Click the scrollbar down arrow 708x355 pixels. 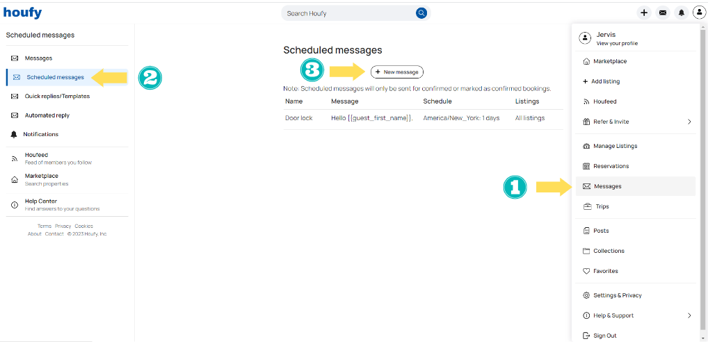[x=702, y=338]
